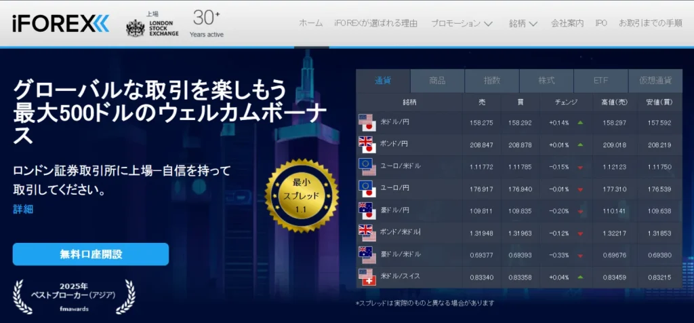The image size is (694, 323).
Task: Click sell price 208.847
Action: (482, 145)
